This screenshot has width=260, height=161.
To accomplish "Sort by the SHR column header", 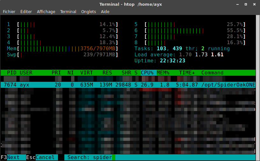I will tap(126, 73).
